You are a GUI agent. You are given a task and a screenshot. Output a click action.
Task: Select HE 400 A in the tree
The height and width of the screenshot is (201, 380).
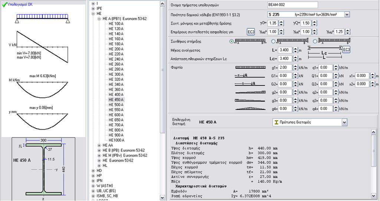tap(116, 95)
